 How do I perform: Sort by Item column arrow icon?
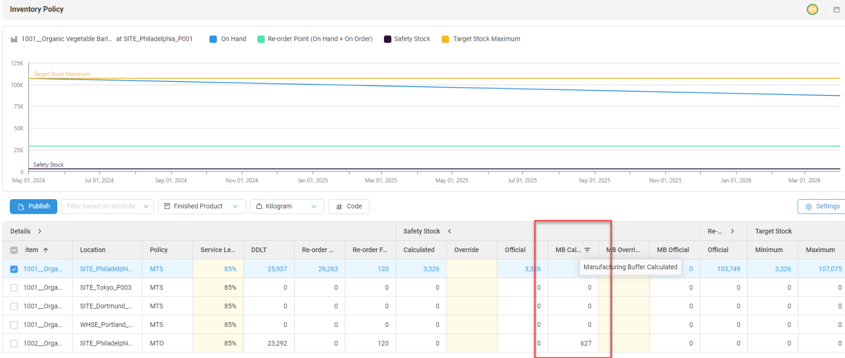click(45, 250)
